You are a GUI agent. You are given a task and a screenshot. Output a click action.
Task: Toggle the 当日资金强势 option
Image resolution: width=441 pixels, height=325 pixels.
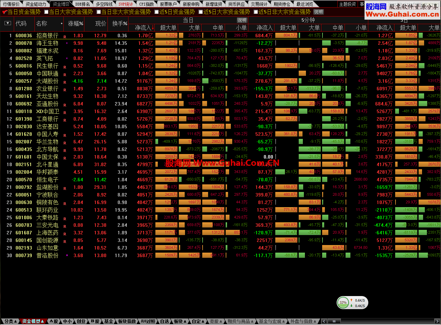click(21, 12)
